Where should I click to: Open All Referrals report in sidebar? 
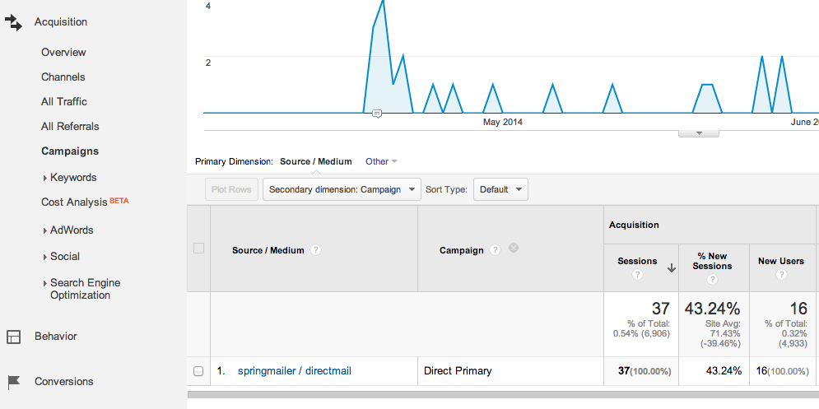click(x=70, y=127)
